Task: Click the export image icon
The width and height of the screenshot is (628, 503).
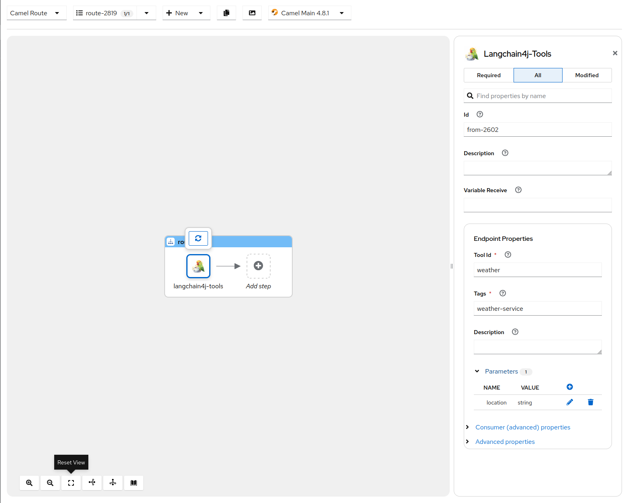Action: [x=252, y=13]
